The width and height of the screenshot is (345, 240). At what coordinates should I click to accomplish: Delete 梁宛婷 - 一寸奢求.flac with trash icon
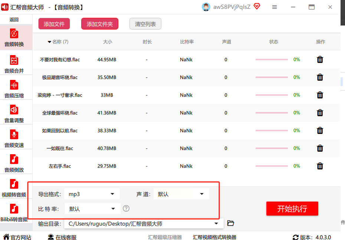pos(320,95)
